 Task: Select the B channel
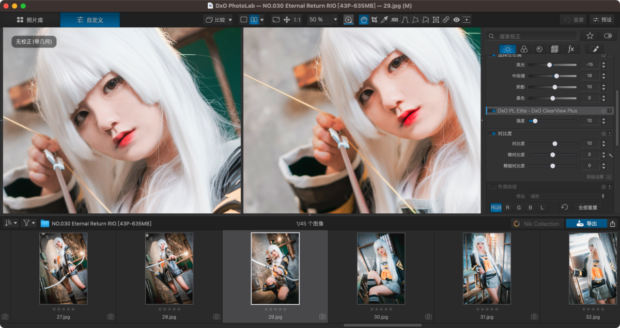point(530,207)
